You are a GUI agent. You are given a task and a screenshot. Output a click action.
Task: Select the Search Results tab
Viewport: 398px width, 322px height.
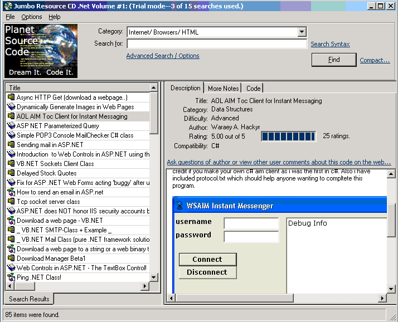[x=29, y=299]
